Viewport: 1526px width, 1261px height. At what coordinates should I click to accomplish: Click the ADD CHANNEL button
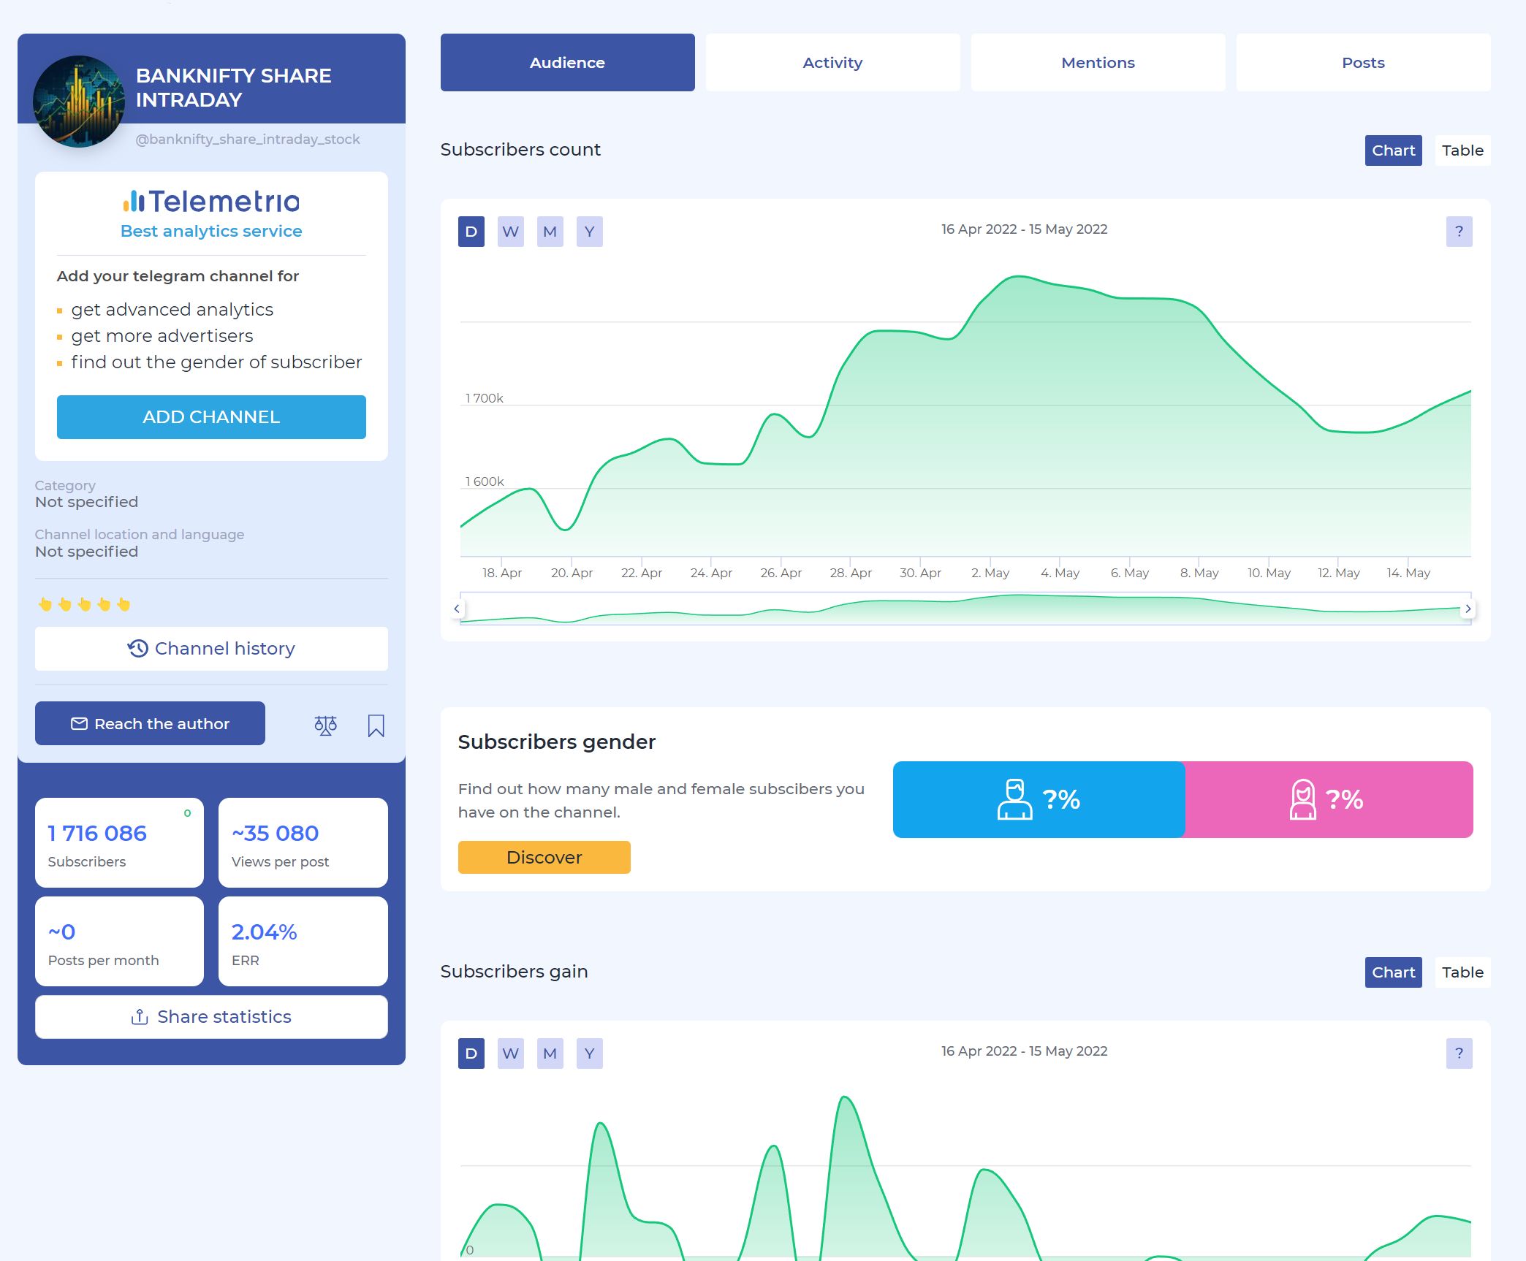[211, 417]
